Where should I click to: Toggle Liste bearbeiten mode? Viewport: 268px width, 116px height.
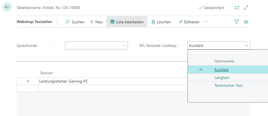click(x=127, y=22)
